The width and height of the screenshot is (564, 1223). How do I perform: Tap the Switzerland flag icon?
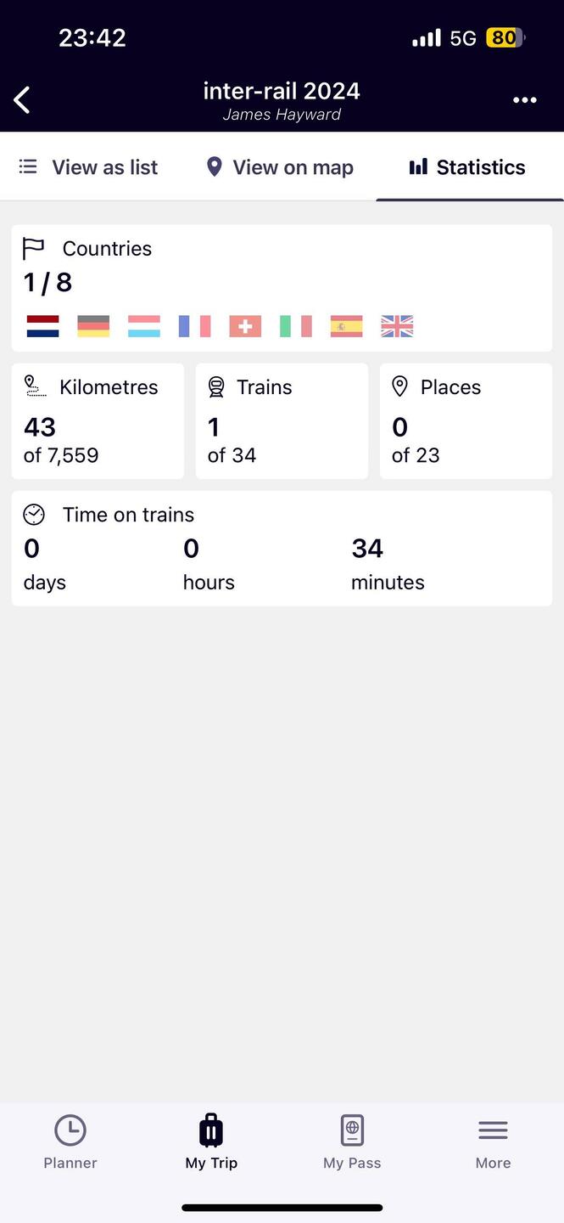coord(245,326)
